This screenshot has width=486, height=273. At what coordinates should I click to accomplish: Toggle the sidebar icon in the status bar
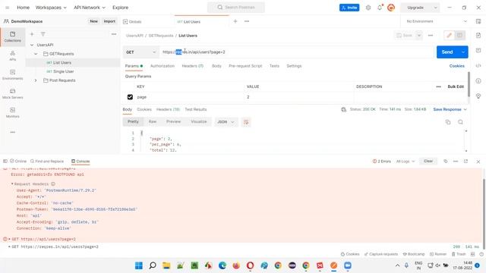pos(5,162)
